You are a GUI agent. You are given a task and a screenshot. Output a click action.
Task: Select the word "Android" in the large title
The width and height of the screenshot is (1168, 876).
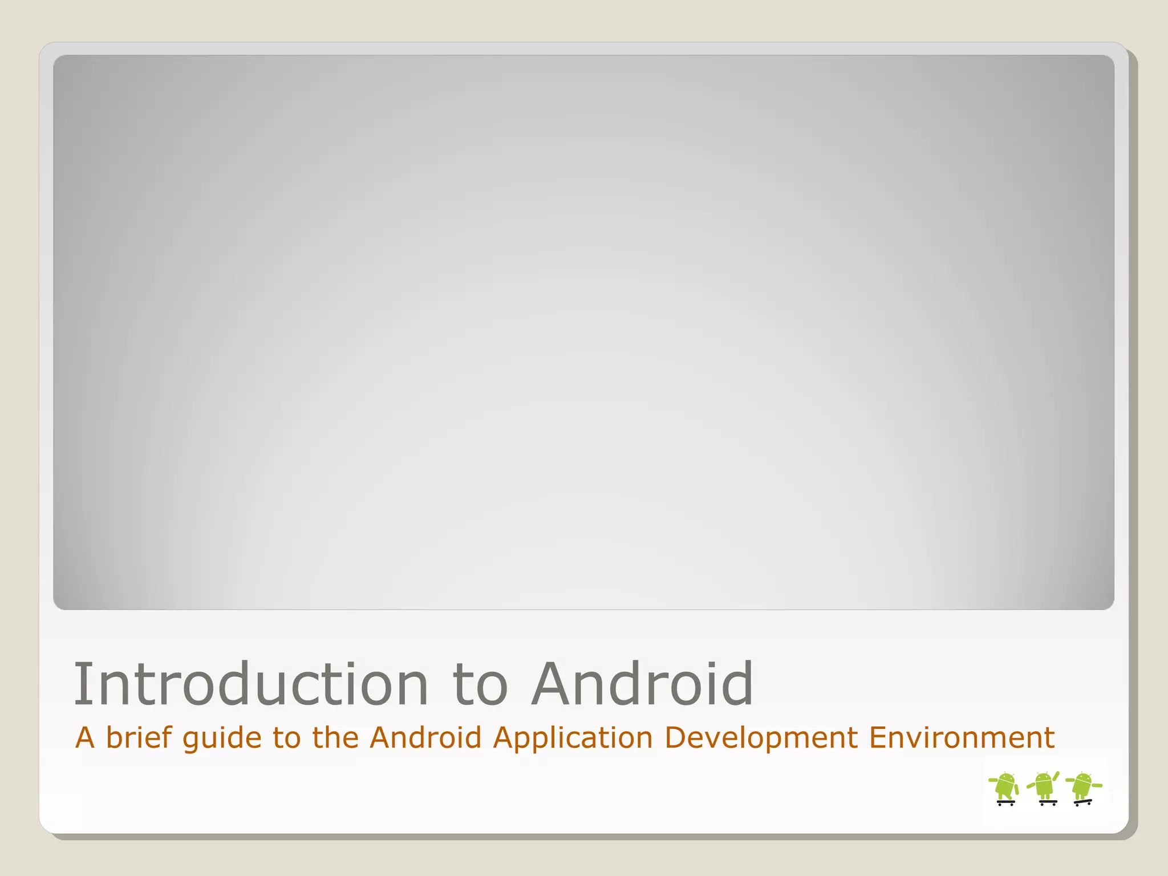[x=642, y=684]
